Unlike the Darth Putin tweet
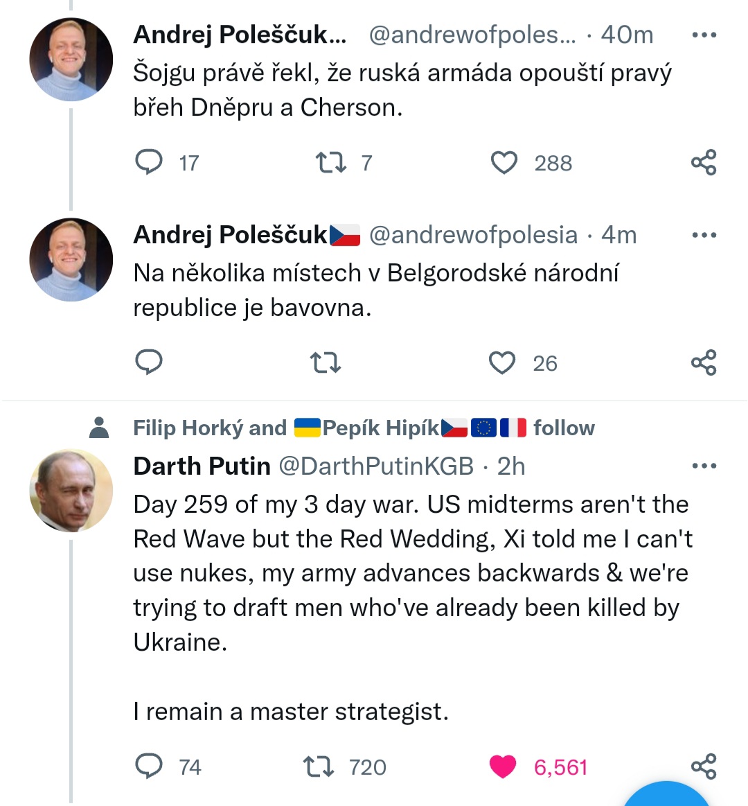 pos(503,766)
